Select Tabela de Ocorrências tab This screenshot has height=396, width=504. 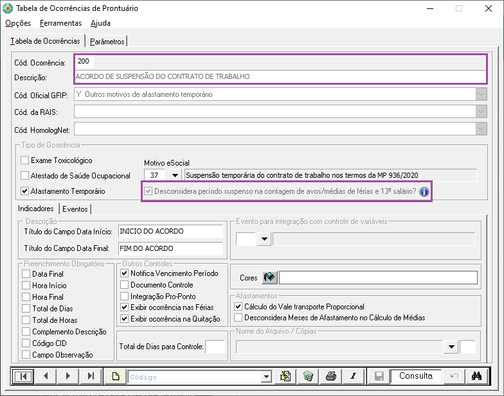[45, 41]
